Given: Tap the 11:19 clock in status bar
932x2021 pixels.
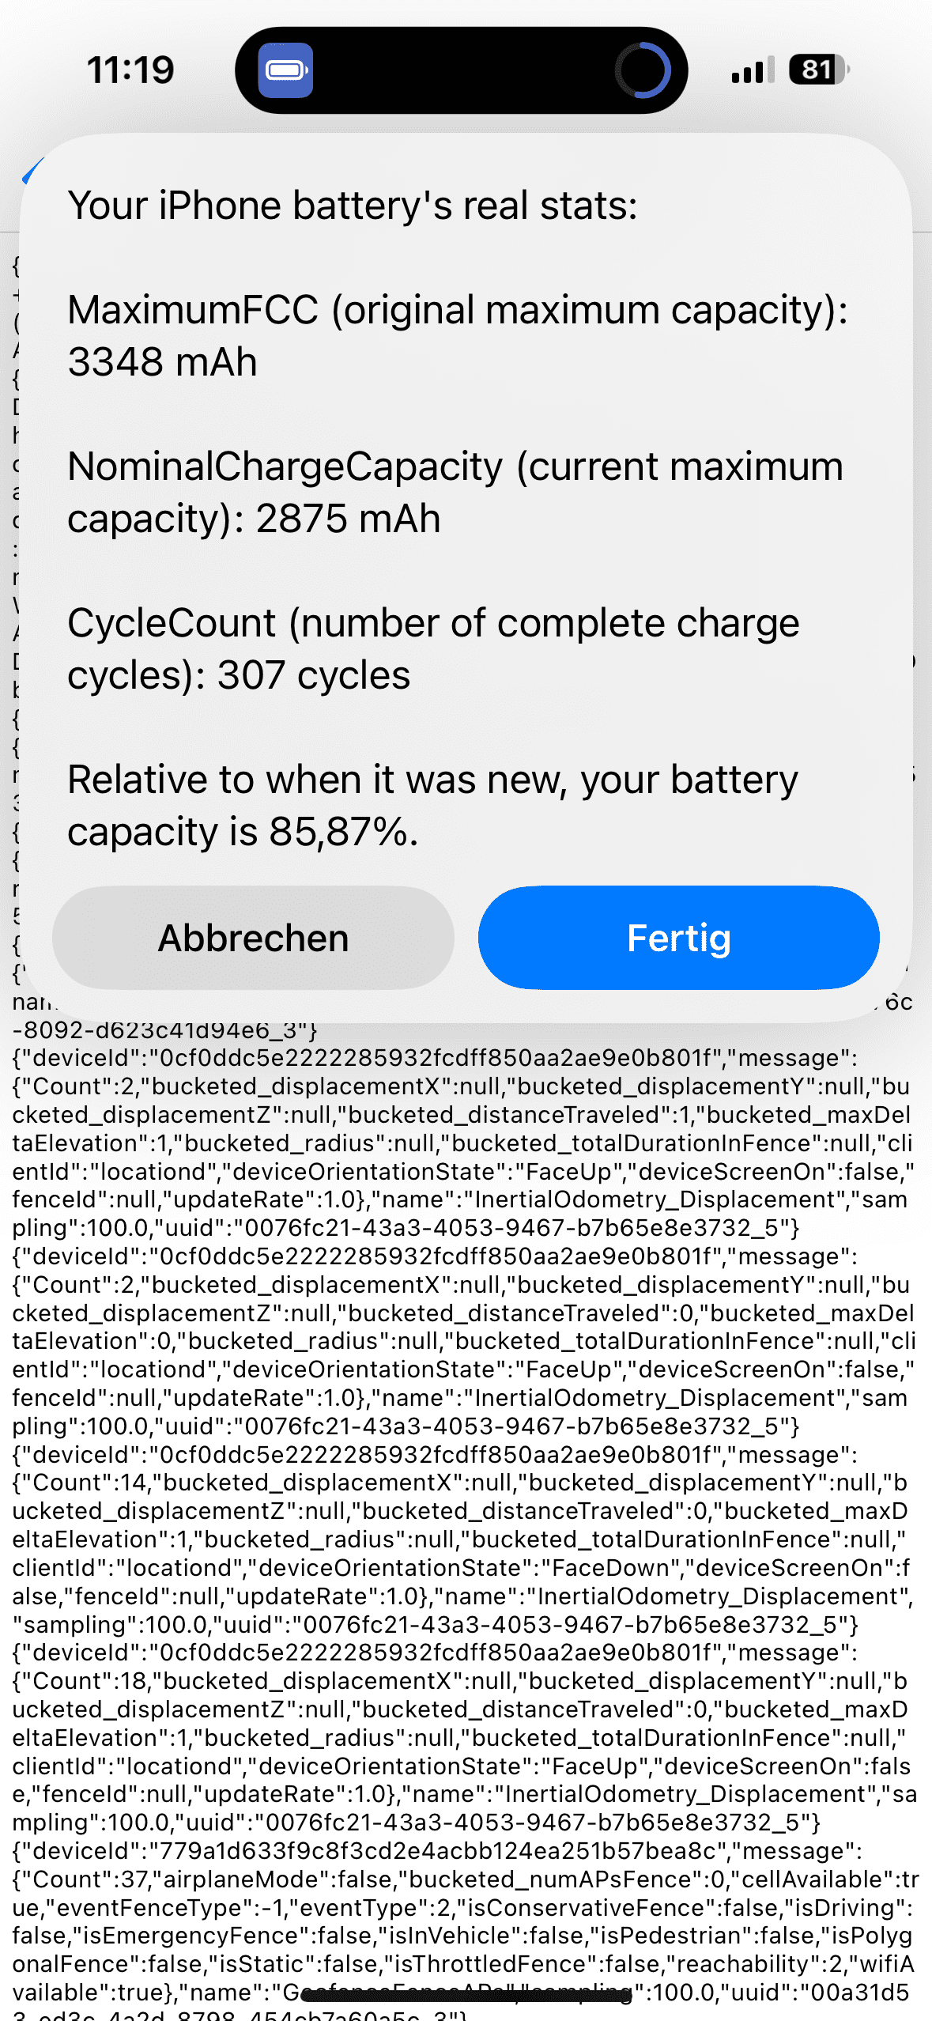Looking at the screenshot, I should click(x=130, y=70).
